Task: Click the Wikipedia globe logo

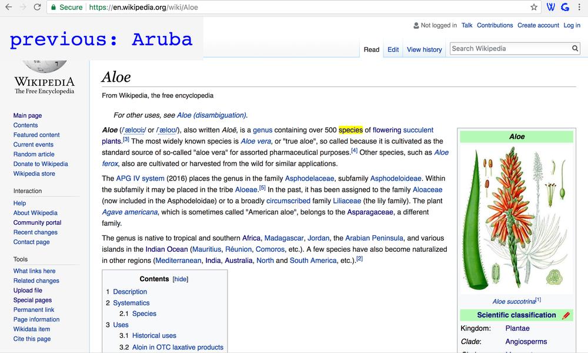Action: pos(45,66)
